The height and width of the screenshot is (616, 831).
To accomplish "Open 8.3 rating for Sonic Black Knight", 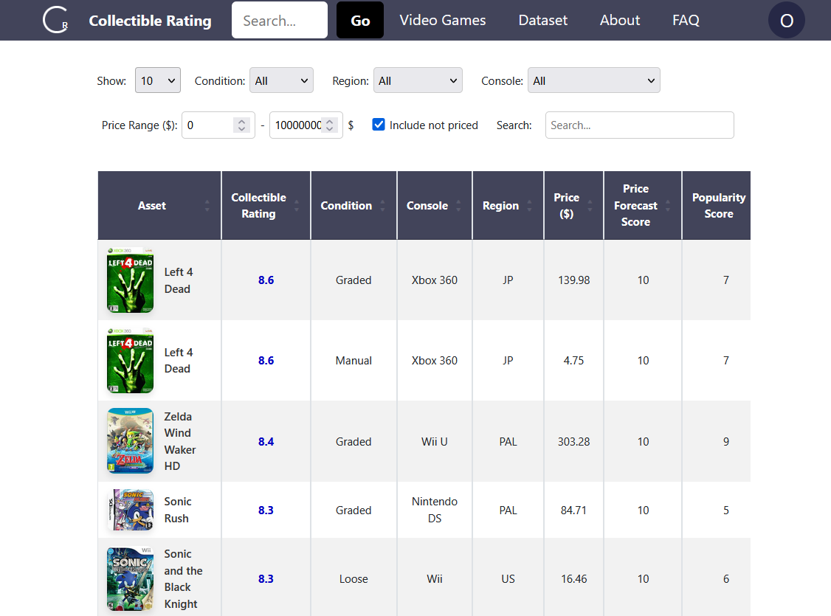I will pos(266,579).
